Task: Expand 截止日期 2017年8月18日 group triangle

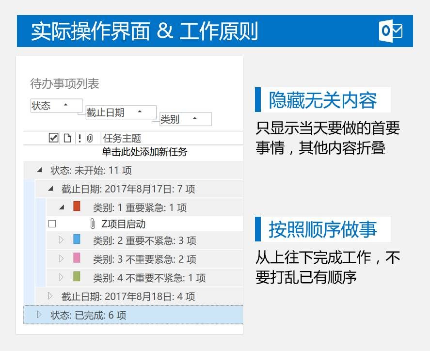Action: (x=50, y=296)
